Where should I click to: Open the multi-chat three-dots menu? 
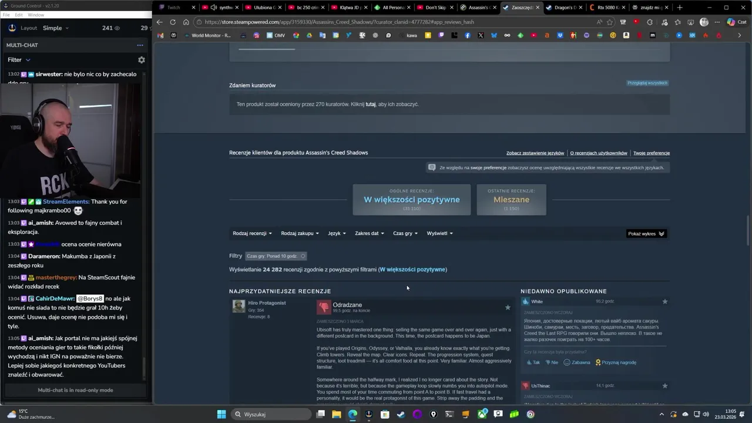(x=140, y=45)
